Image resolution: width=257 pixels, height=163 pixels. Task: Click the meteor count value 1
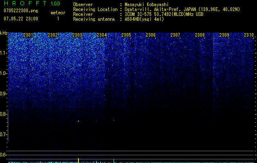pos(58,19)
